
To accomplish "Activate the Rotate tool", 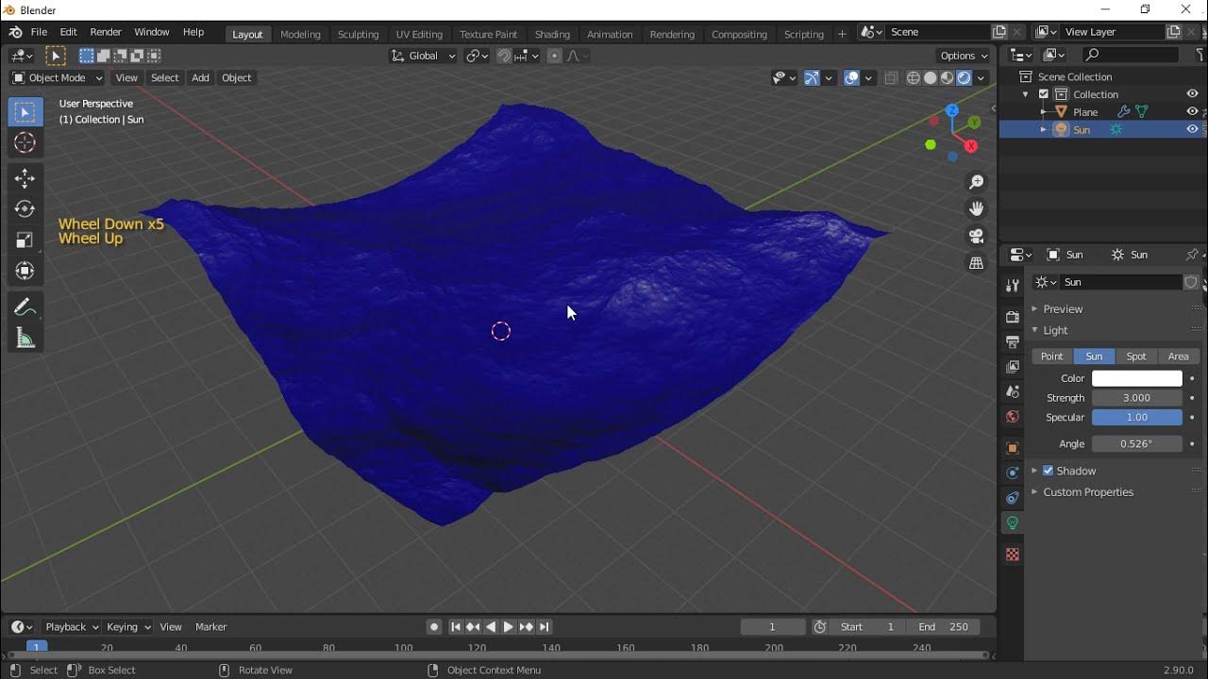I will coord(25,209).
